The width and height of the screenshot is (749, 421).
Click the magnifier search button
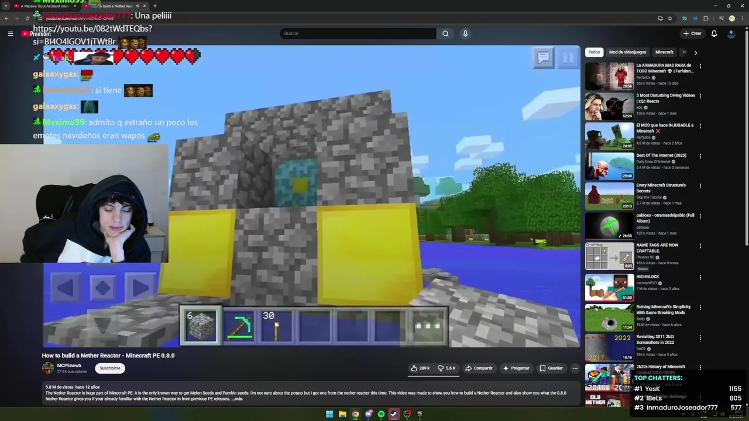pos(445,33)
